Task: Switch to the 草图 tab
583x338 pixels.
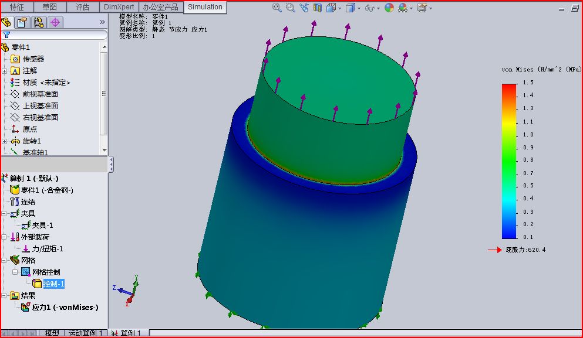Action: [x=50, y=7]
